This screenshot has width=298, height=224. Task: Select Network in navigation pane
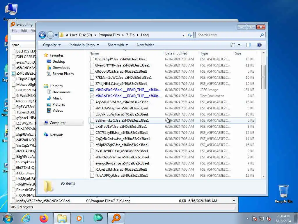point(56,135)
